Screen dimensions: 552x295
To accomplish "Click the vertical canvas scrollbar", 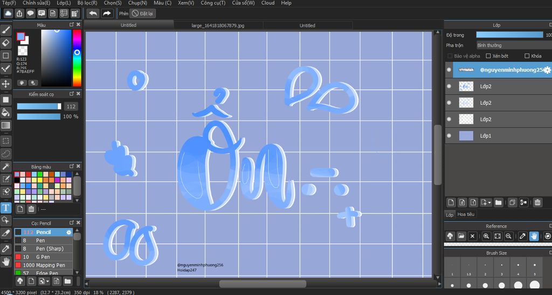I will click(x=438, y=154).
